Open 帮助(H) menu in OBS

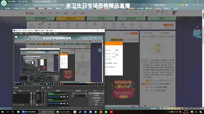click(x=56, y=33)
